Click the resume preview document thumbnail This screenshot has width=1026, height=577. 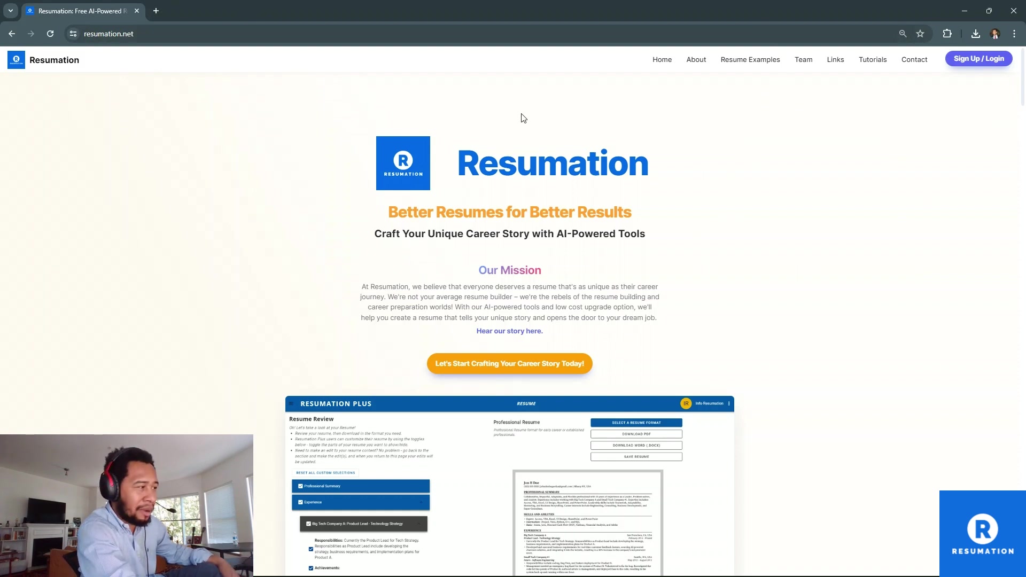(x=588, y=523)
